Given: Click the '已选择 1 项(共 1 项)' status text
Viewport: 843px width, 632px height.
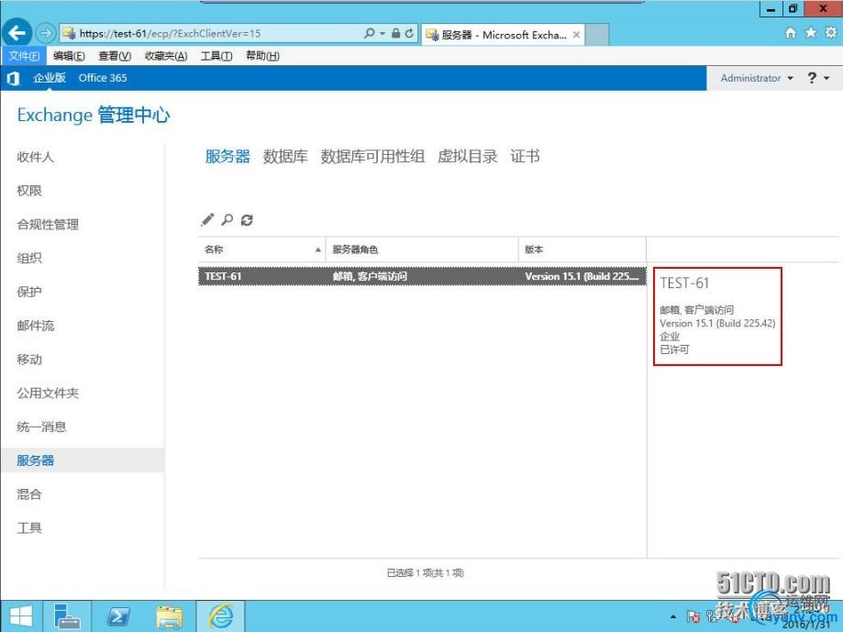Looking at the screenshot, I should 425,573.
